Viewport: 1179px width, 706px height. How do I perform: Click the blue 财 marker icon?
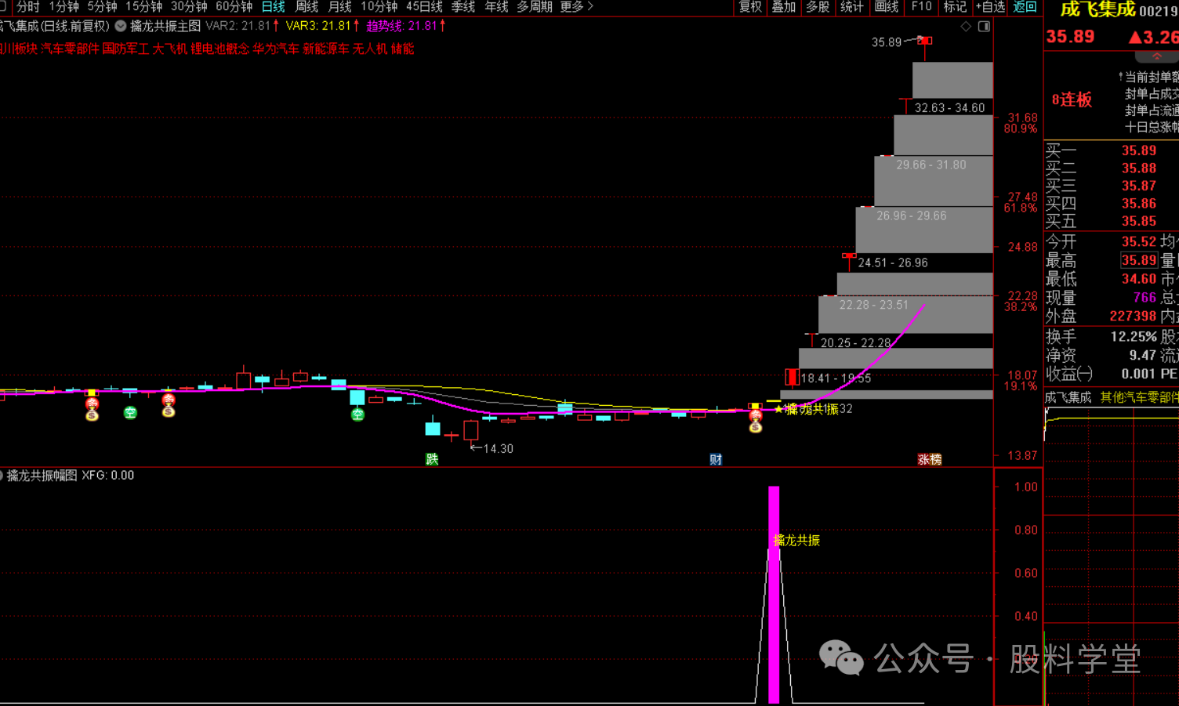coord(716,459)
